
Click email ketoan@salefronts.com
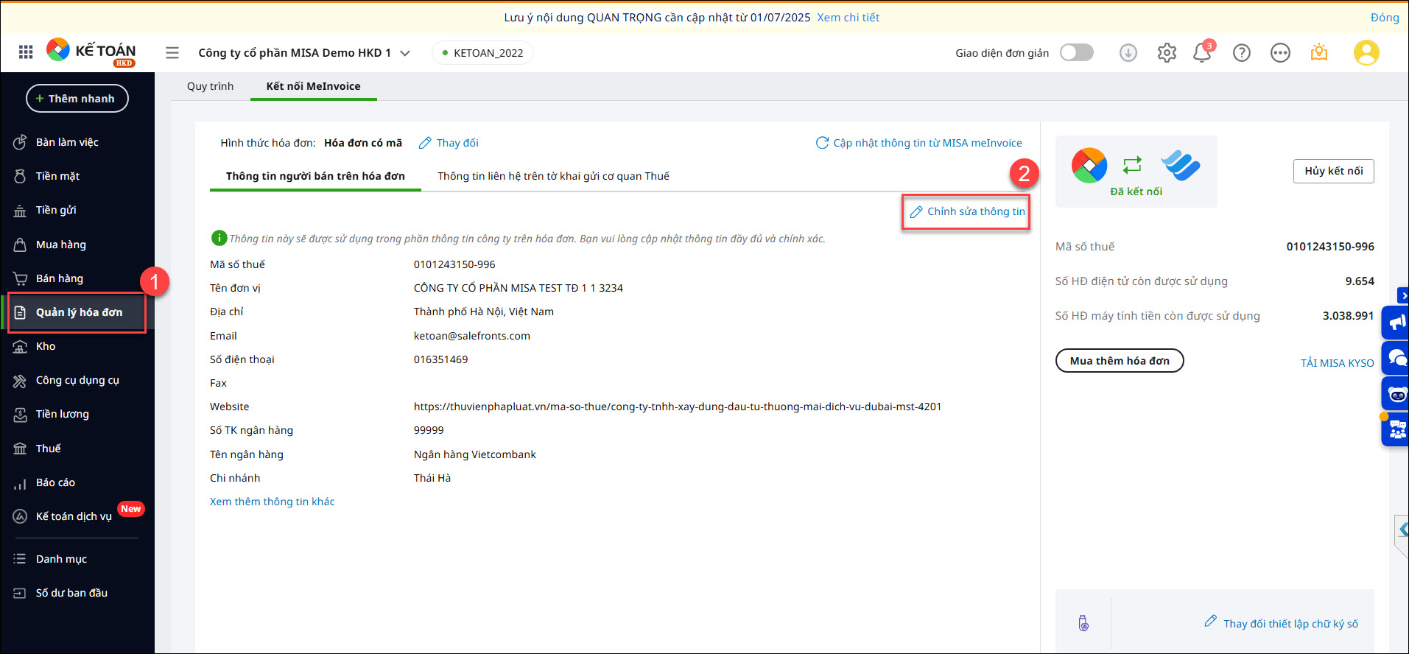point(472,336)
